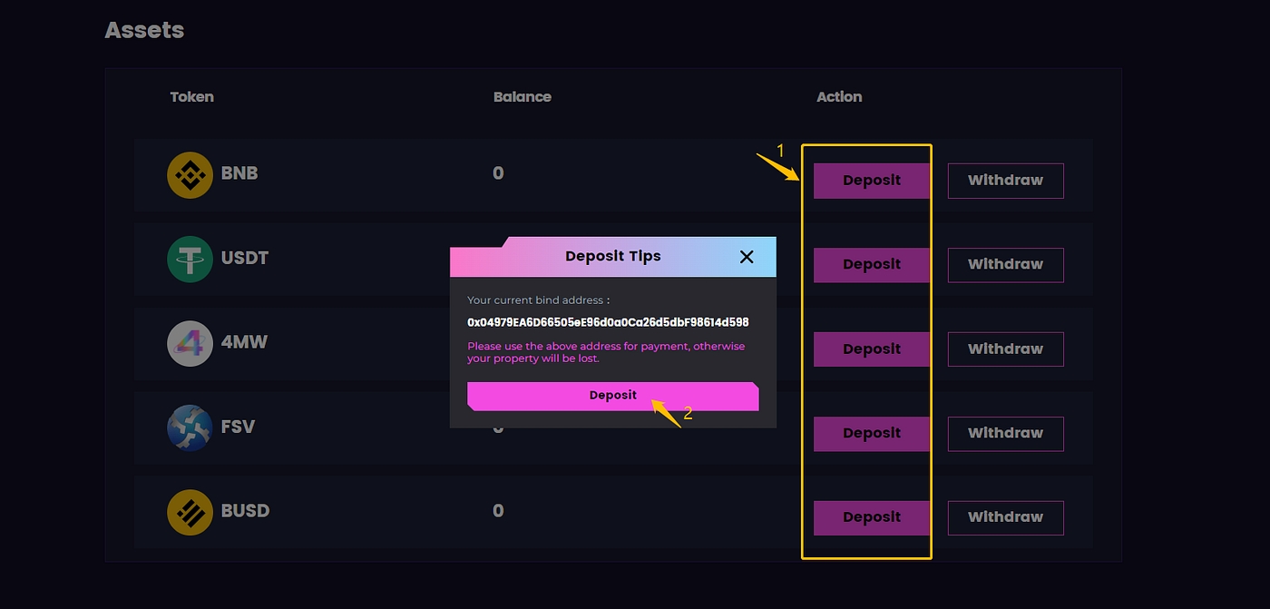The height and width of the screenshot is (609, 1270).
Task: Open Withdraw for USDT
Action: (x=1005, y=265)
